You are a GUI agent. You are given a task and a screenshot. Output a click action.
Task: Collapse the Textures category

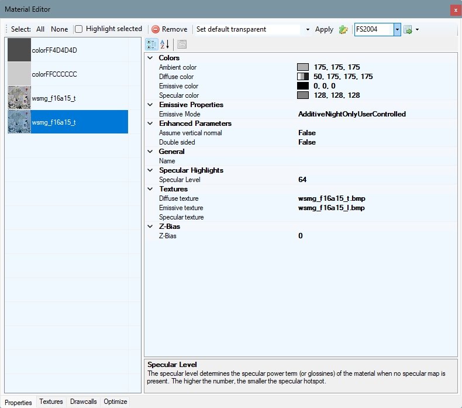pos(150,189)
